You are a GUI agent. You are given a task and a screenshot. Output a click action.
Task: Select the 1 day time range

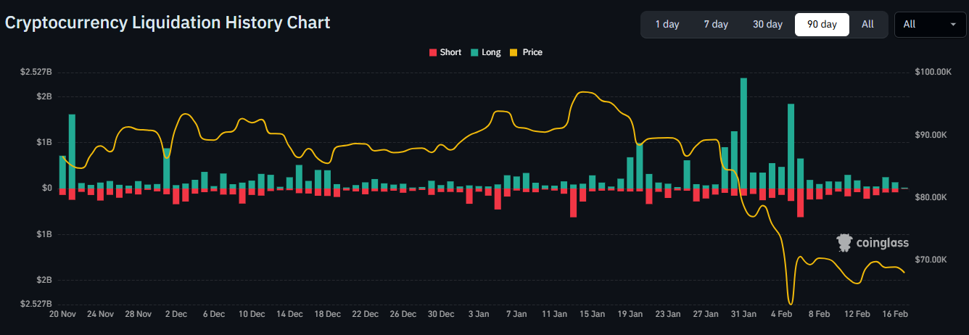click(667, 24)
